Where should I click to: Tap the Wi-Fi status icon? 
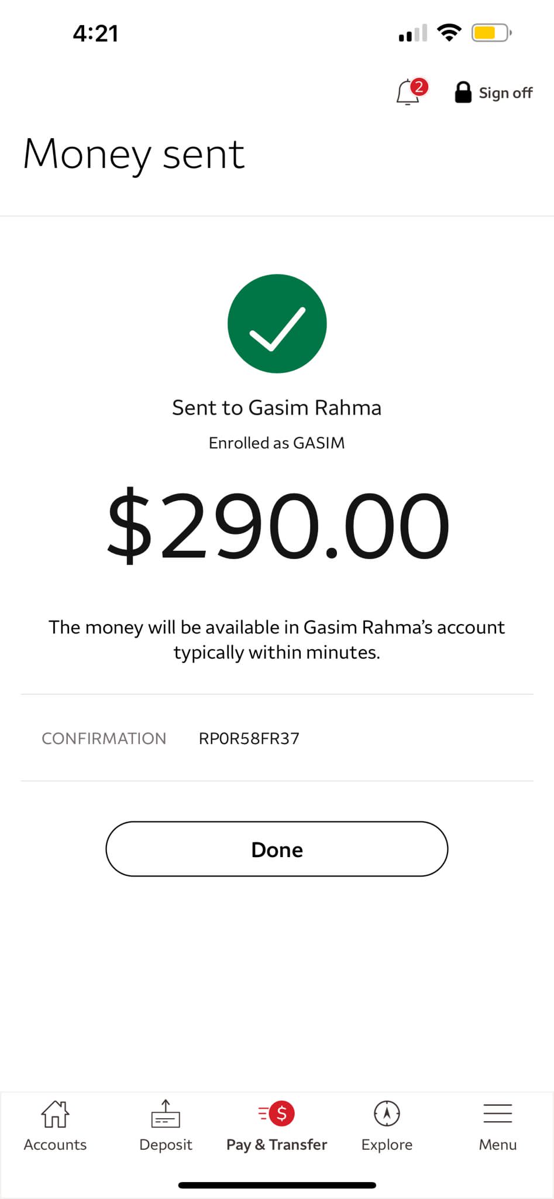449,33
